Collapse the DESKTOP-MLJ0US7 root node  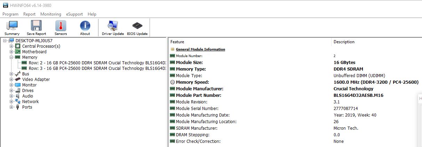(5, 41)
